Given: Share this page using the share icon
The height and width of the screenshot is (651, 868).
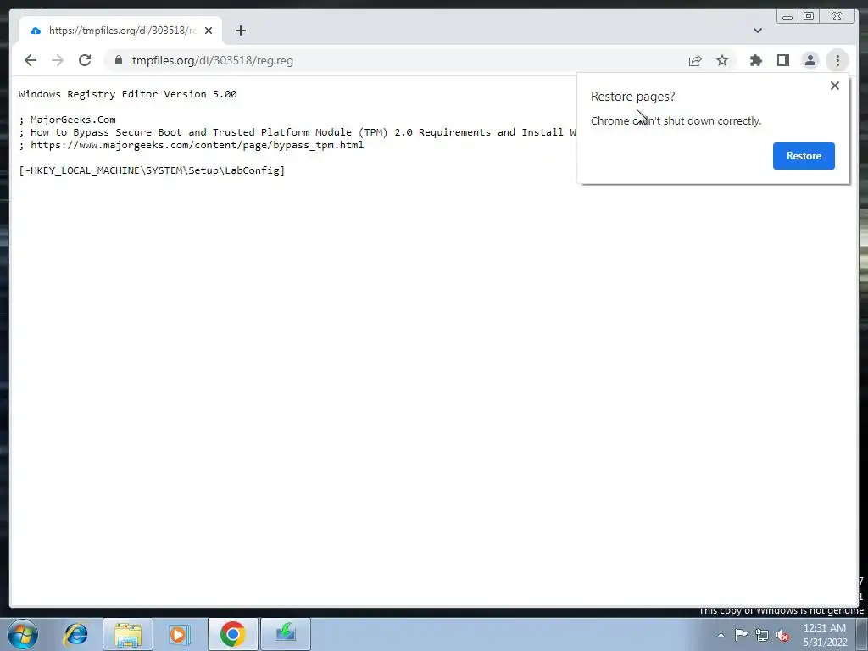Looking at the screenshot, I should [x=695, y=60].
